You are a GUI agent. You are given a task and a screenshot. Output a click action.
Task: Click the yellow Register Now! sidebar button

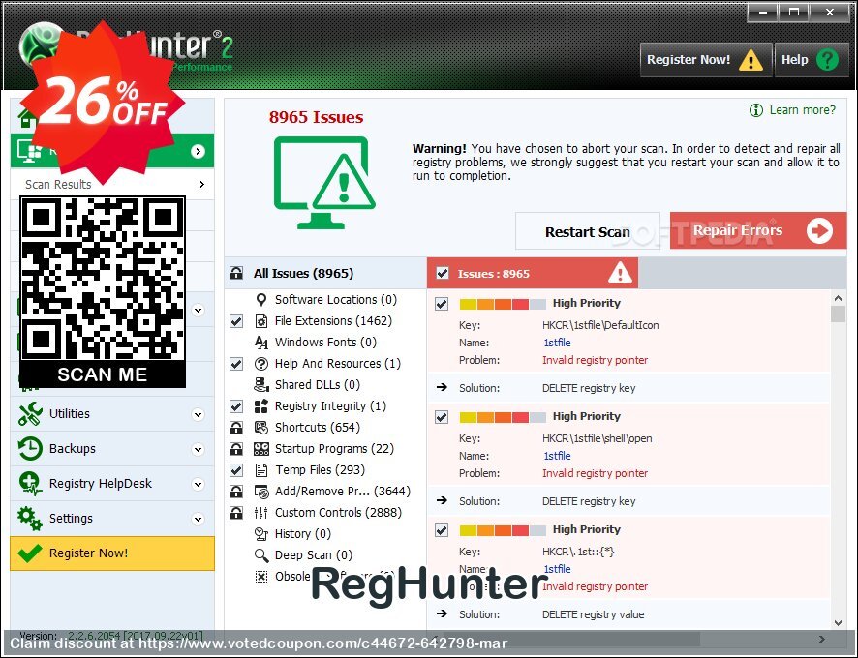[x=112, y=553]
